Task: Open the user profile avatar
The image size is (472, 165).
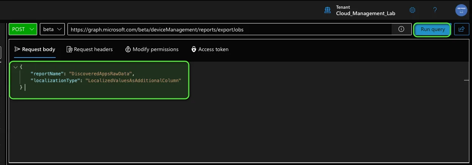Action: (x=461, y=10)
